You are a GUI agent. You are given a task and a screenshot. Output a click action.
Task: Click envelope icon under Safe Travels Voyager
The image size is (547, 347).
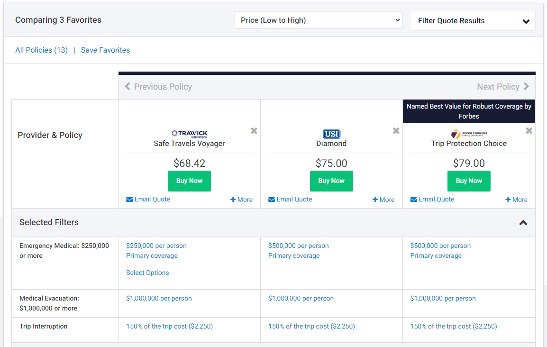click(x=129, y=200)
